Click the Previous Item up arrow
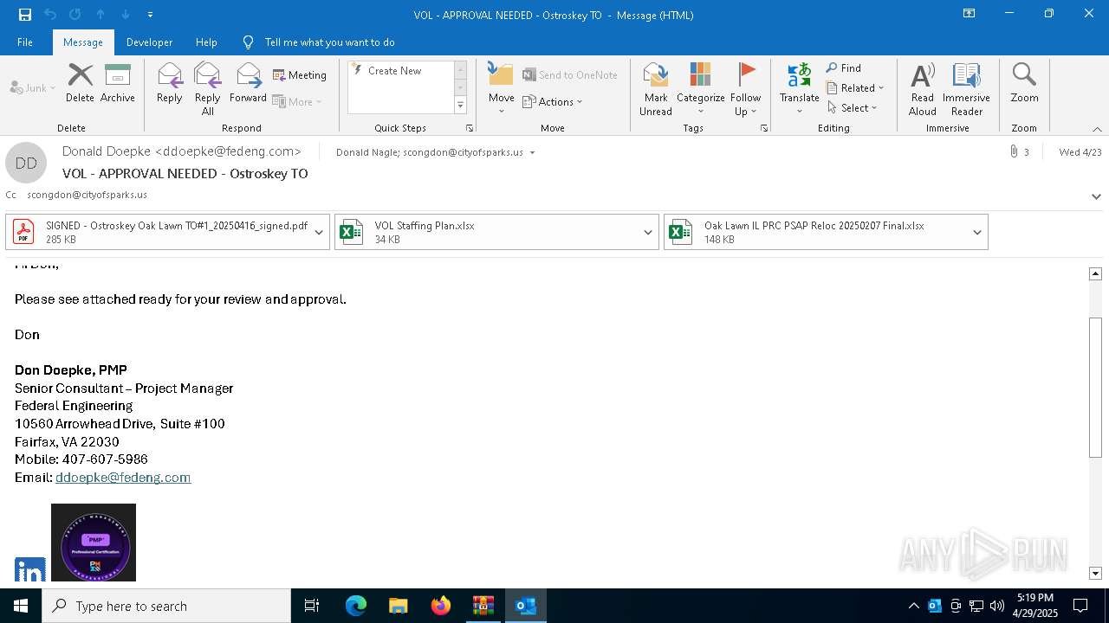Viewport: 1109px width, 623px height. tap(101, 15)
